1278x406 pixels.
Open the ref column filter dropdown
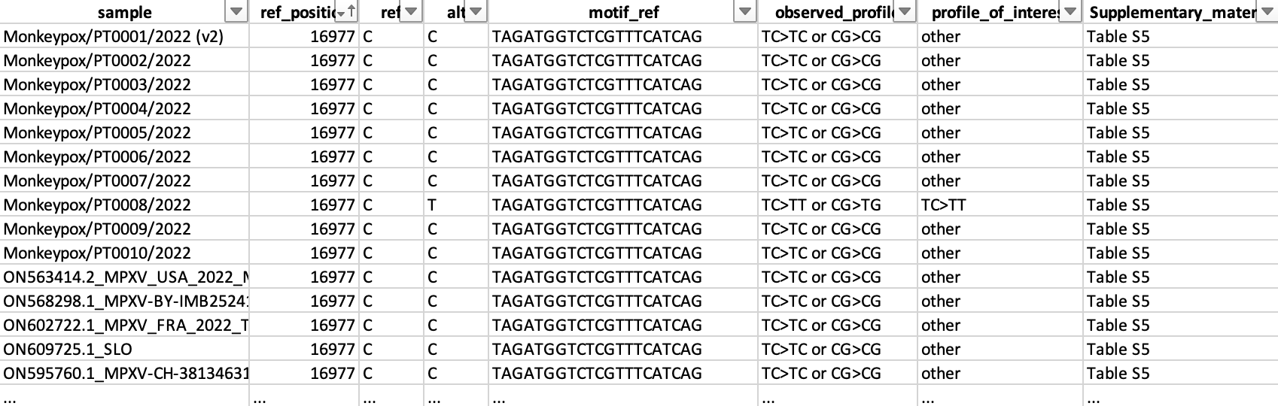pyautogui.click(x=411, y=12)
